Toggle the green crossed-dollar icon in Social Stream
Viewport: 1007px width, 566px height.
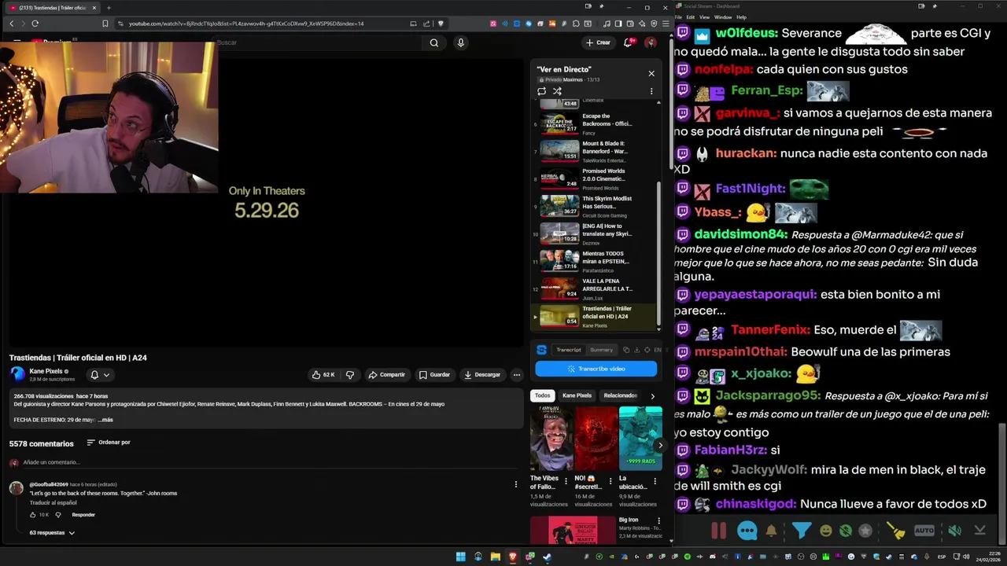click(x=846, y=531)
